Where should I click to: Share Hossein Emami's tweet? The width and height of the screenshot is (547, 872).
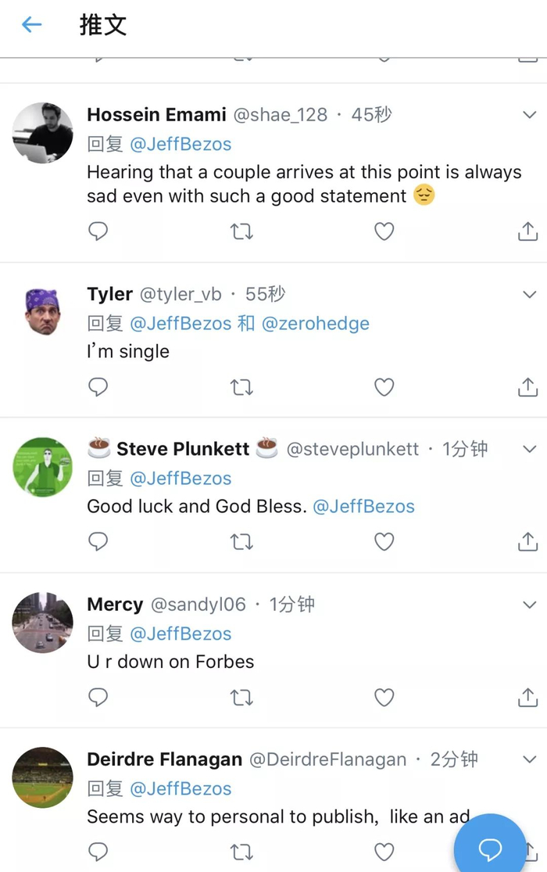[x=527, y=231]
